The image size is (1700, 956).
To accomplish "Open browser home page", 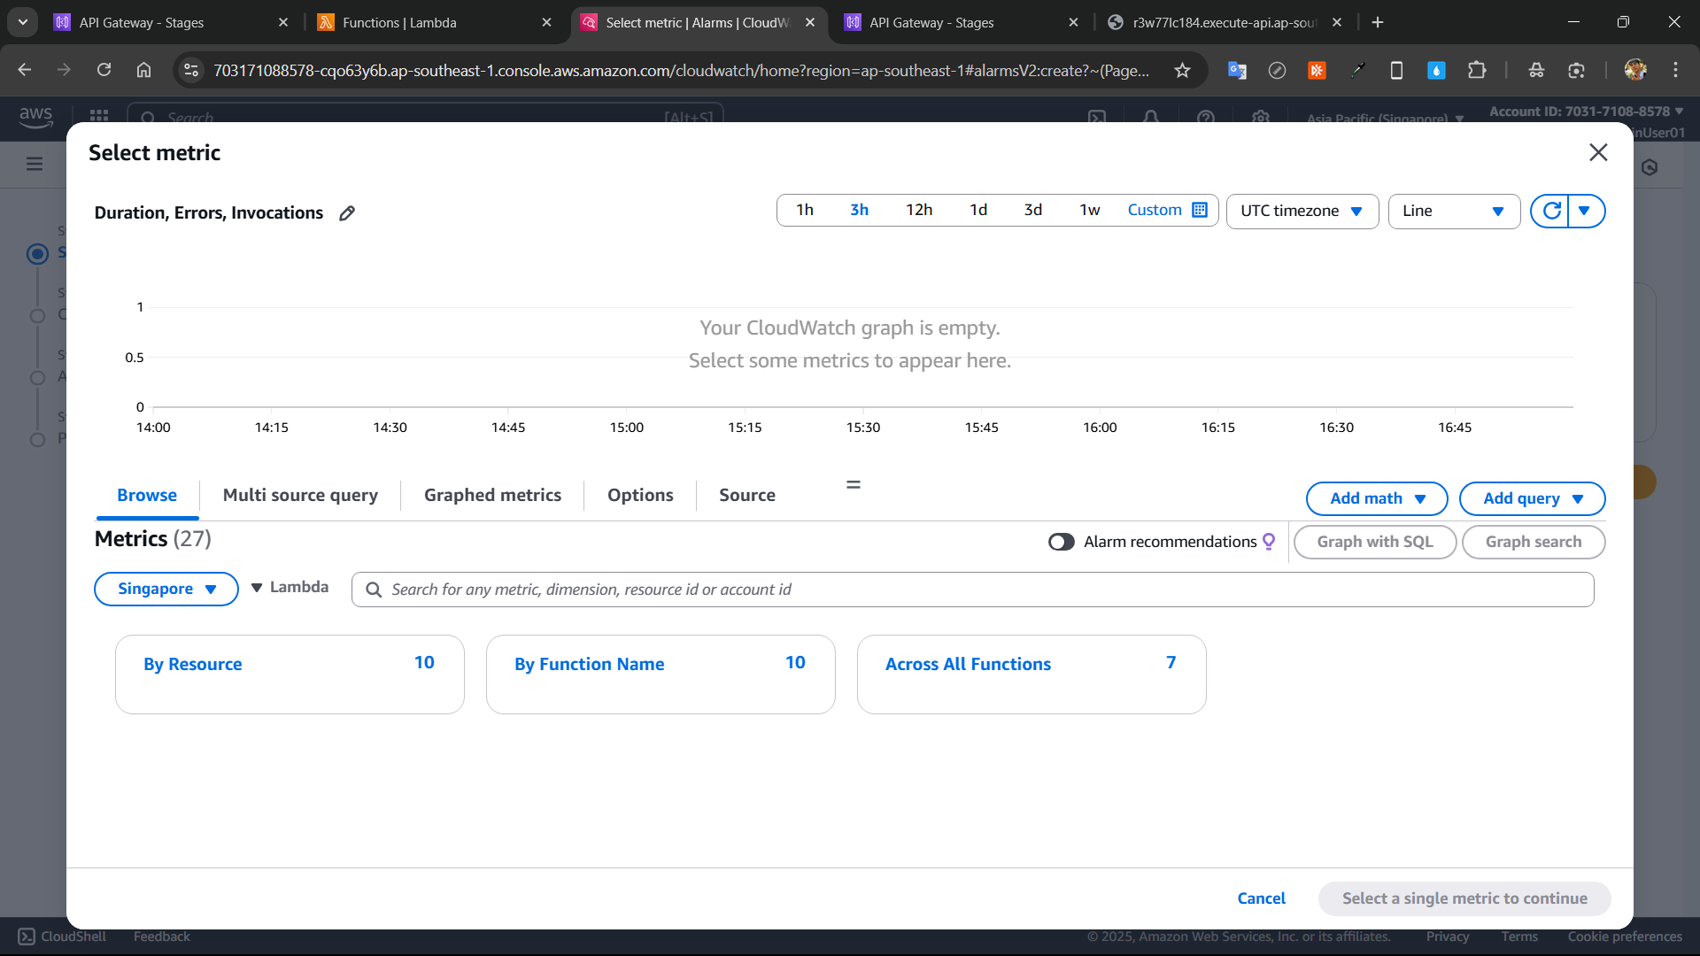I will click(x=143, y=70).
